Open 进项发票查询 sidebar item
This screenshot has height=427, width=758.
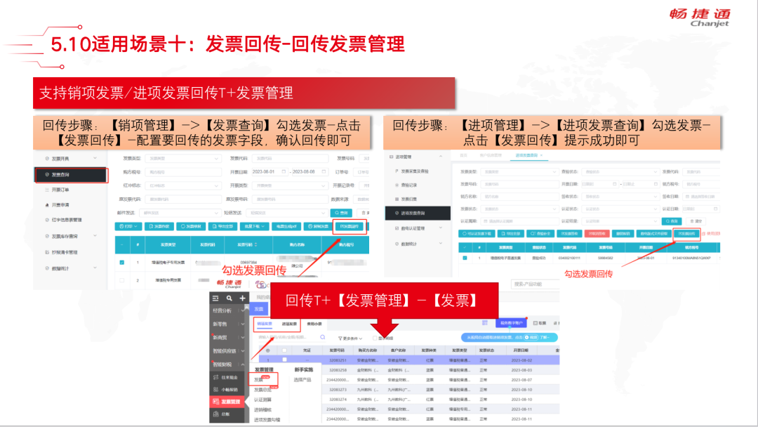(x=418, y=213)
